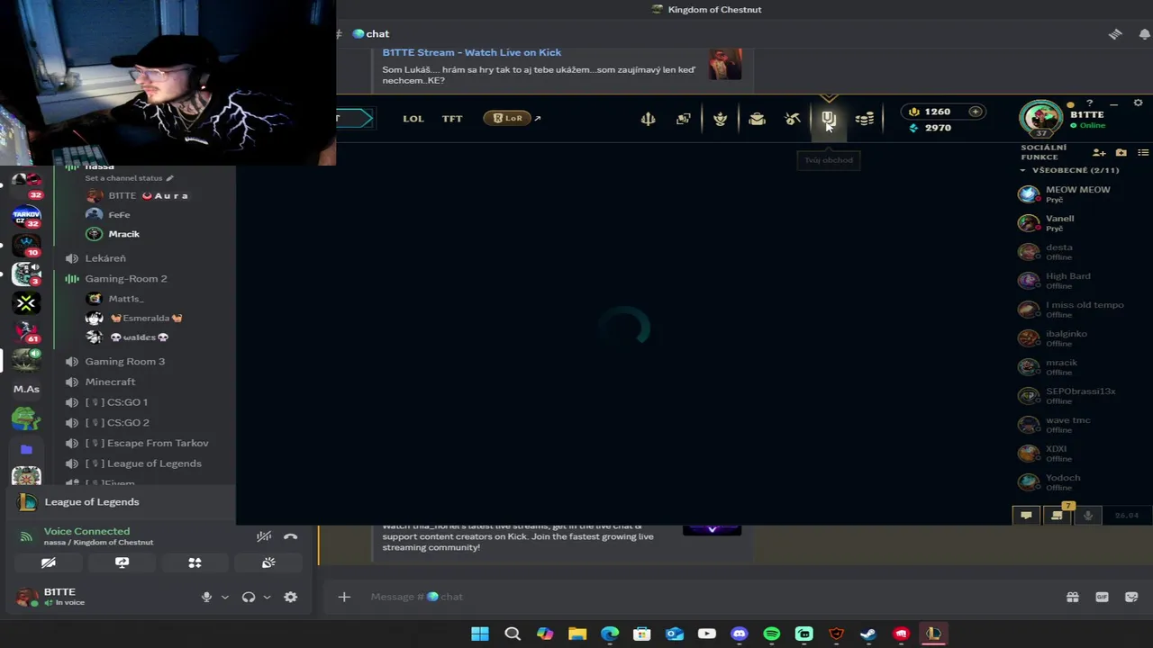Open the Your Shop icon in League client

click(x=829, y=119)
